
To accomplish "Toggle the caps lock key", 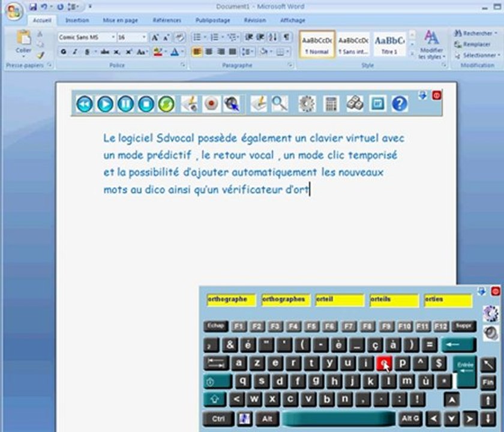I will (x=218, y=382).
